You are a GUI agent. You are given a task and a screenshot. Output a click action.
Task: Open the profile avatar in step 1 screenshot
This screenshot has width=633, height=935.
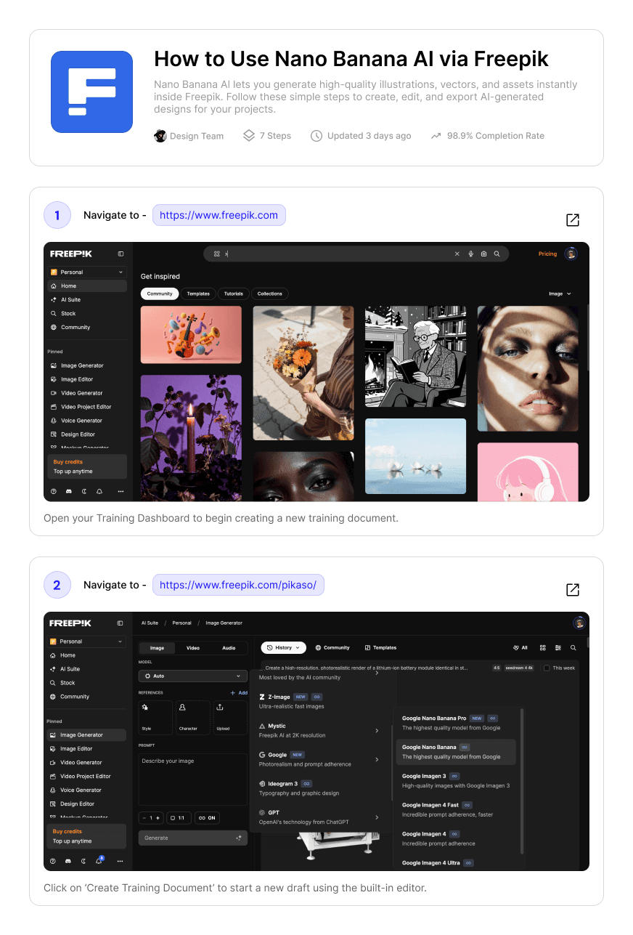pyautogui.click(x=571, y=254)
